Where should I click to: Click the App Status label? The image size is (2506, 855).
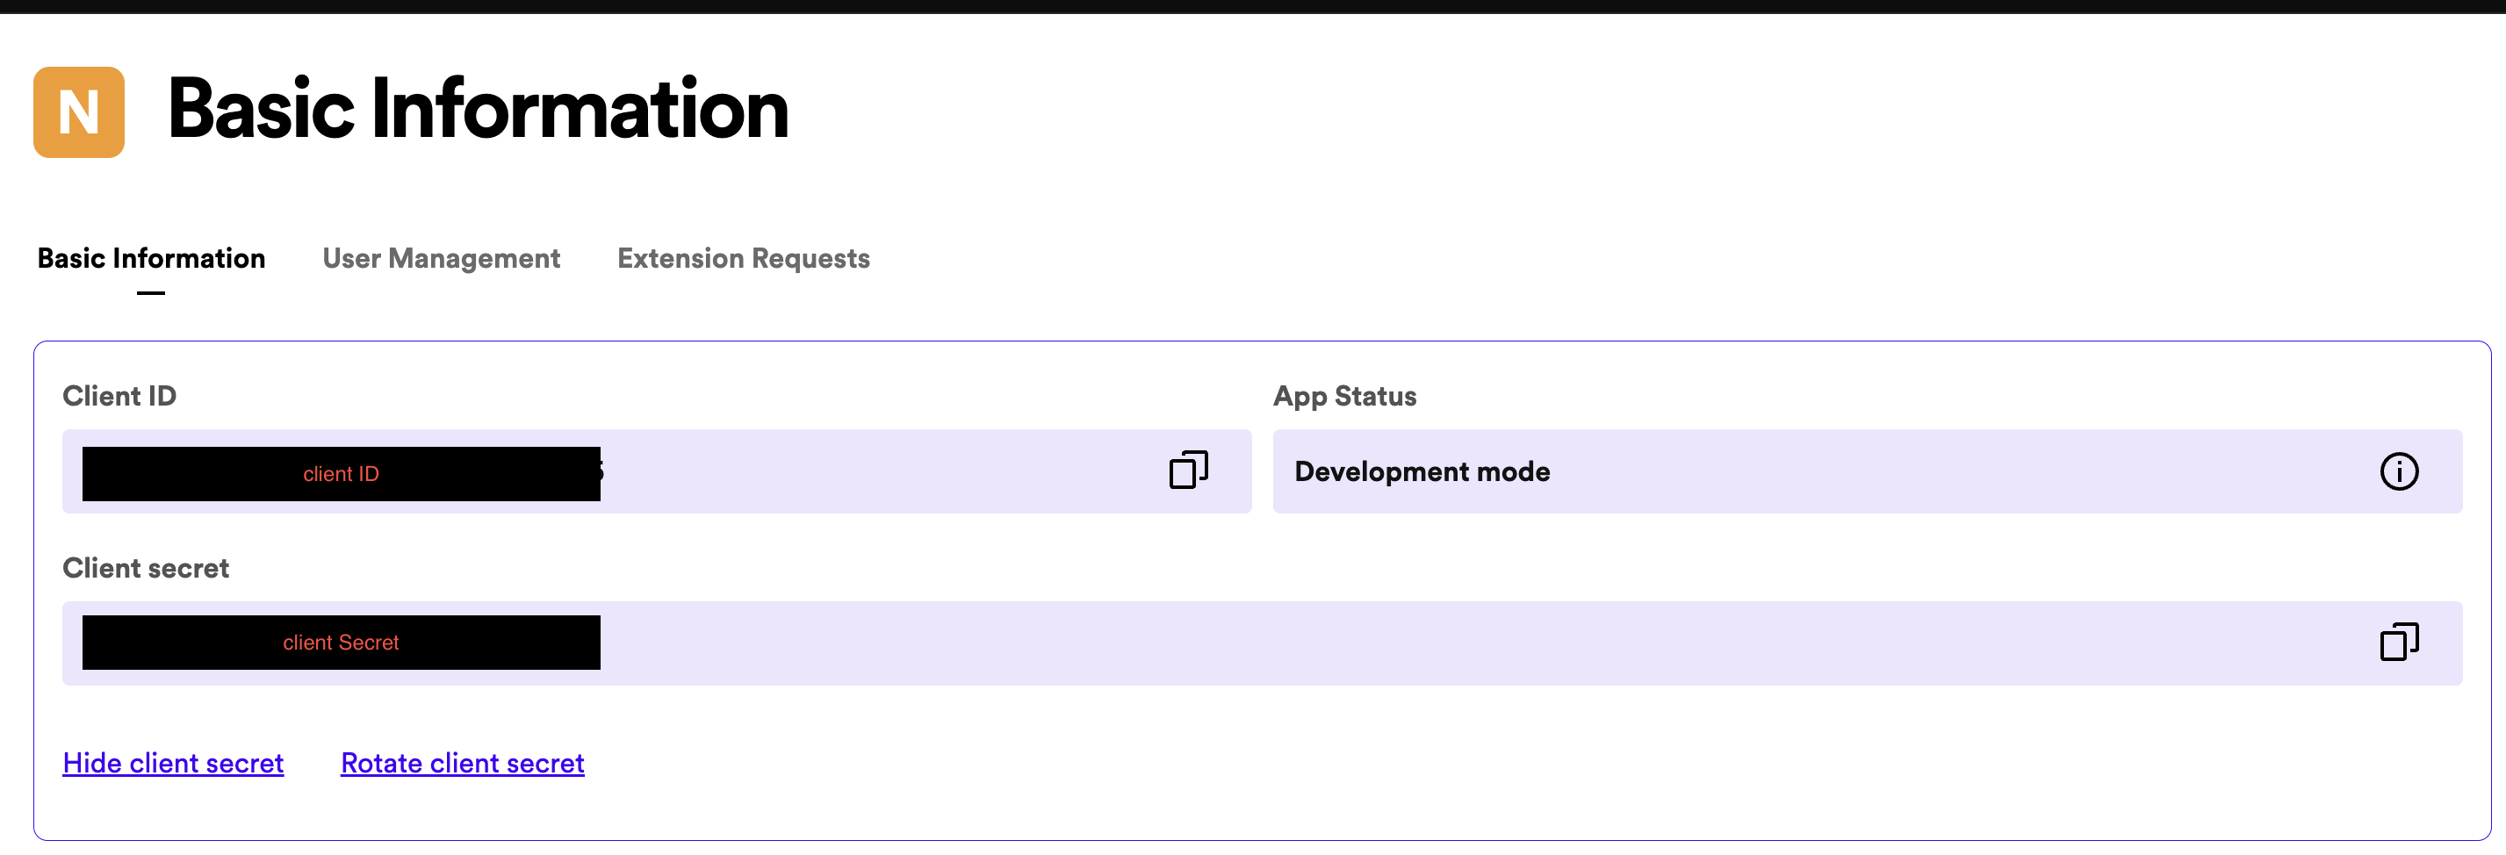point(1344,395)
